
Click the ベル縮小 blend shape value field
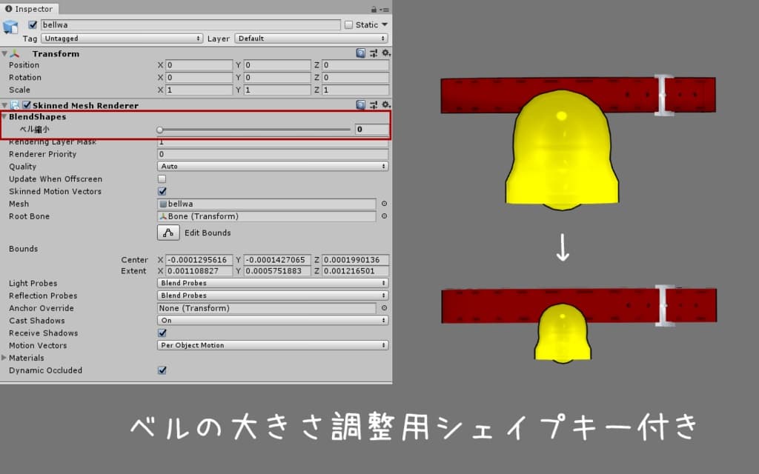(x=371, y=129)
